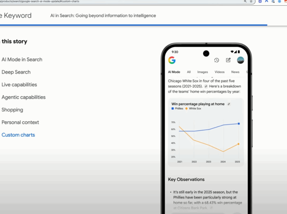Click the "9:30" phone clock
The image size is (287, 214).
point(175,52)
